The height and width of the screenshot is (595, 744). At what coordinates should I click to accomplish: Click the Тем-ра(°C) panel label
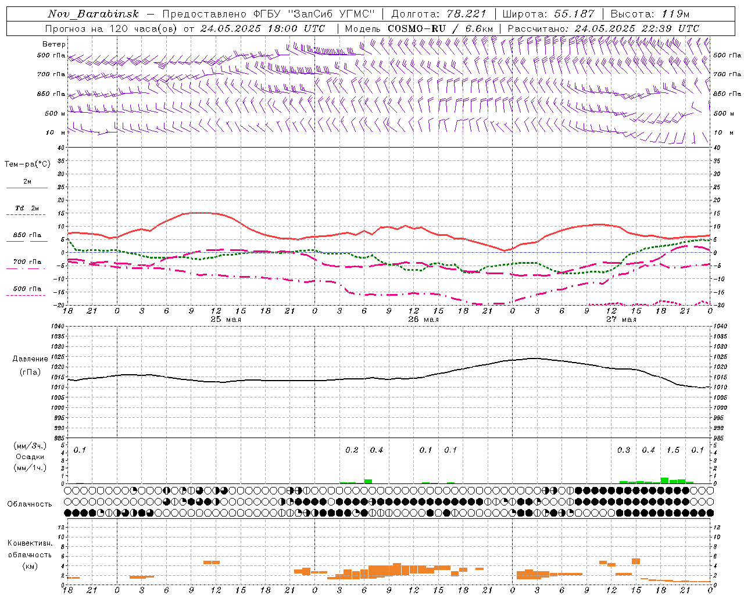tap(27, 164)
